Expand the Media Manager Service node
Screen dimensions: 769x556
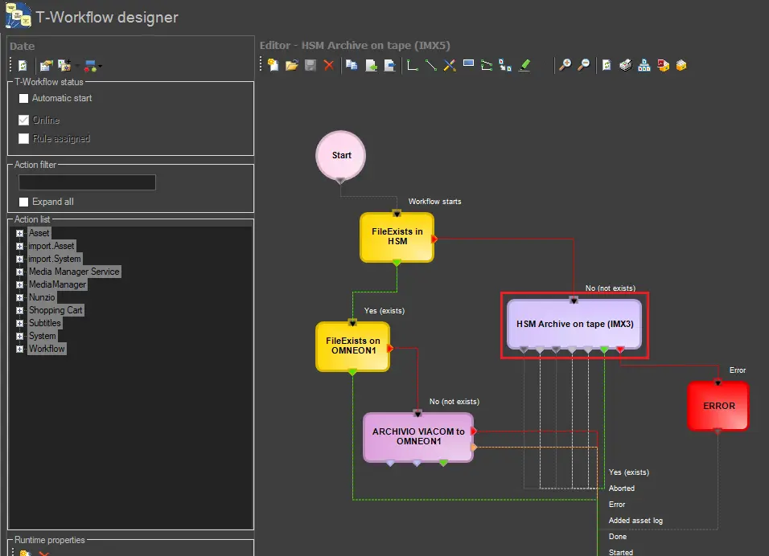pyautogui.click(x=20, y=272)
